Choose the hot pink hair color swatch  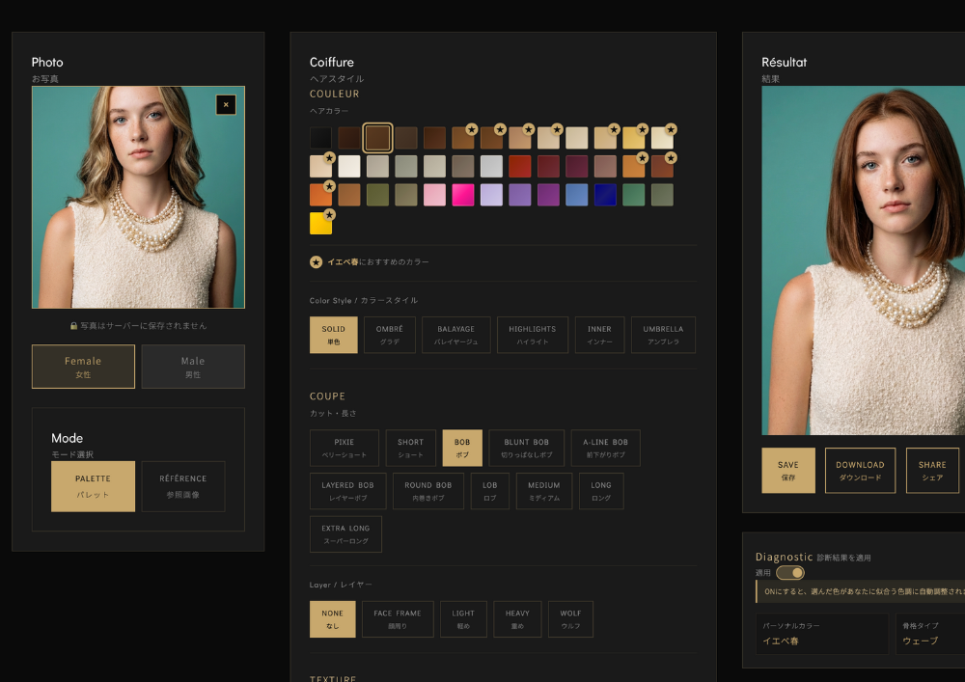click(x=463, y=195)
